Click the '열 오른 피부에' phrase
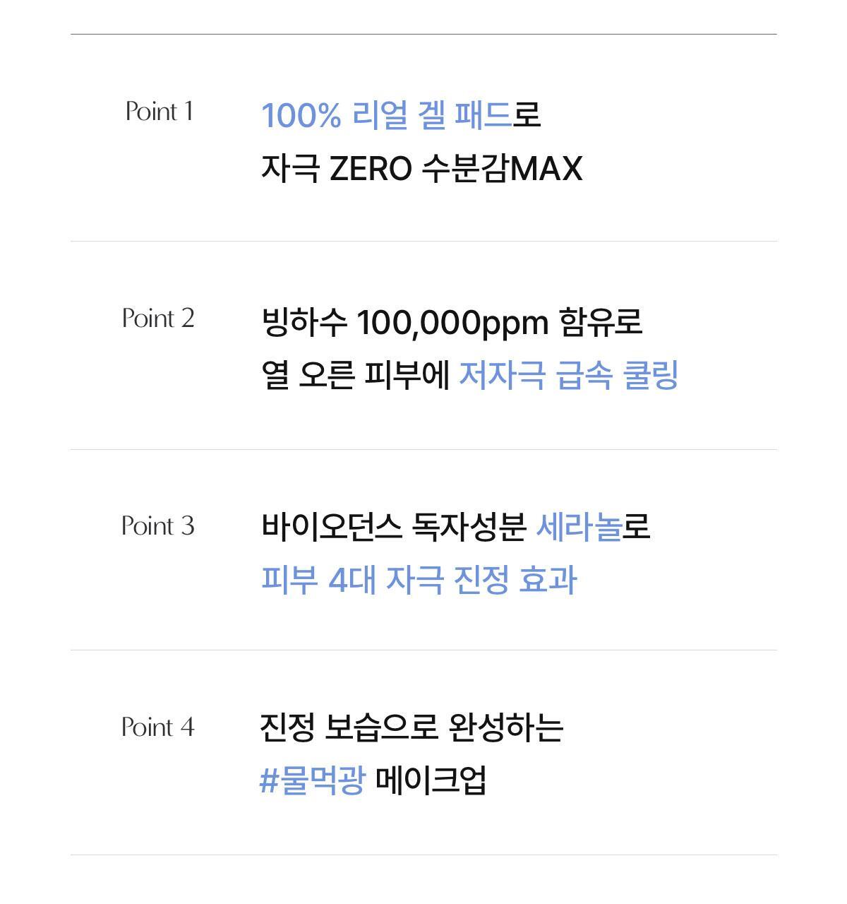The height and width of the screenshot is (904, 847). tap(356, 375)
